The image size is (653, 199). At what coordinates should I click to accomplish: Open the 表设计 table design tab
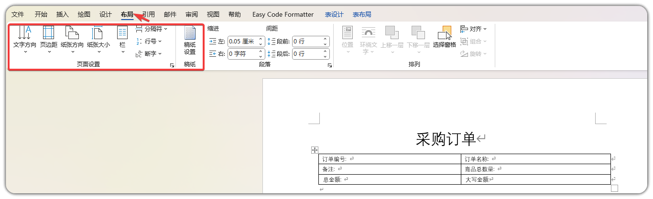click(334, 14)
